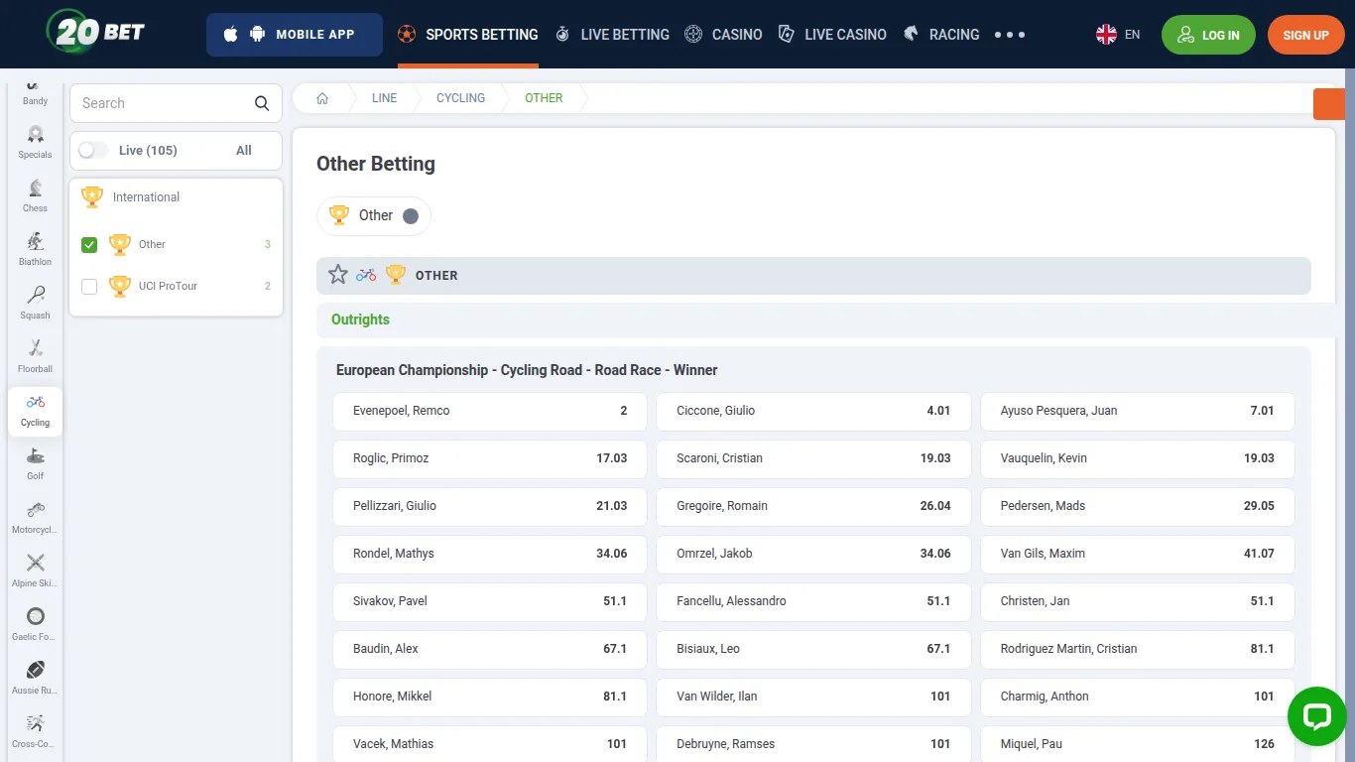Image resolution: width=1355 pixels, height=762 pixels.
Task: Go to Live Casino tab
Action: (x=832, y=35)
